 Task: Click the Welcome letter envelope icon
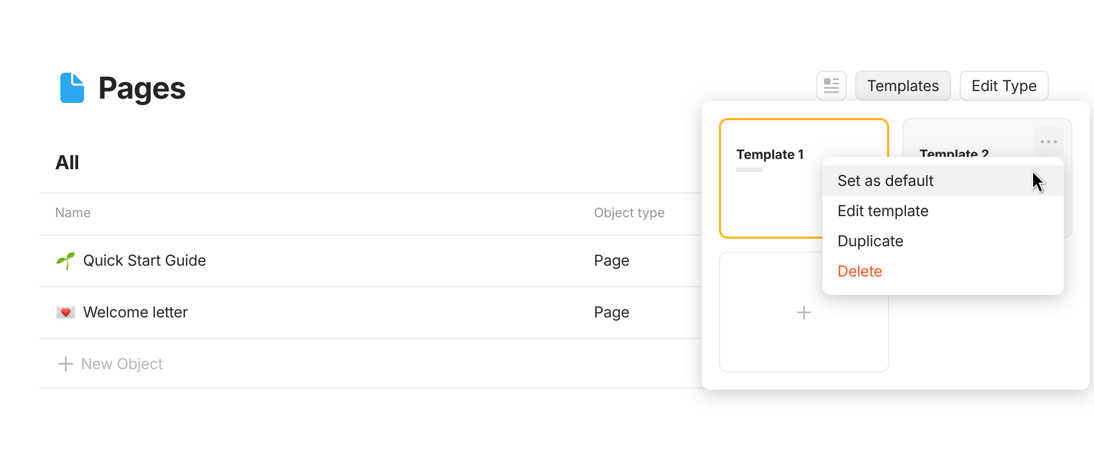[66, 313]
